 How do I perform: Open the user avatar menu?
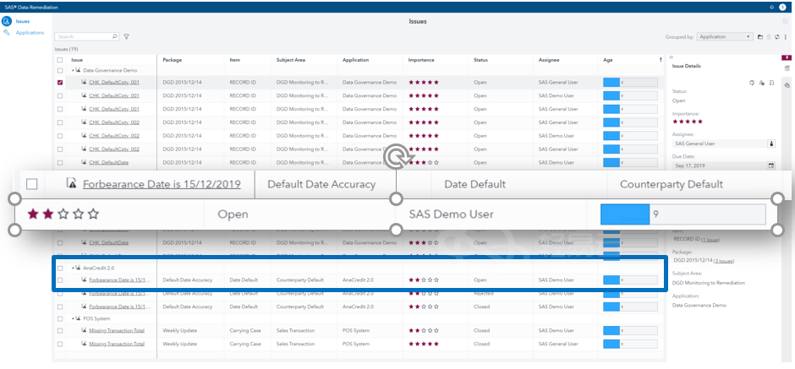[782, 7]
